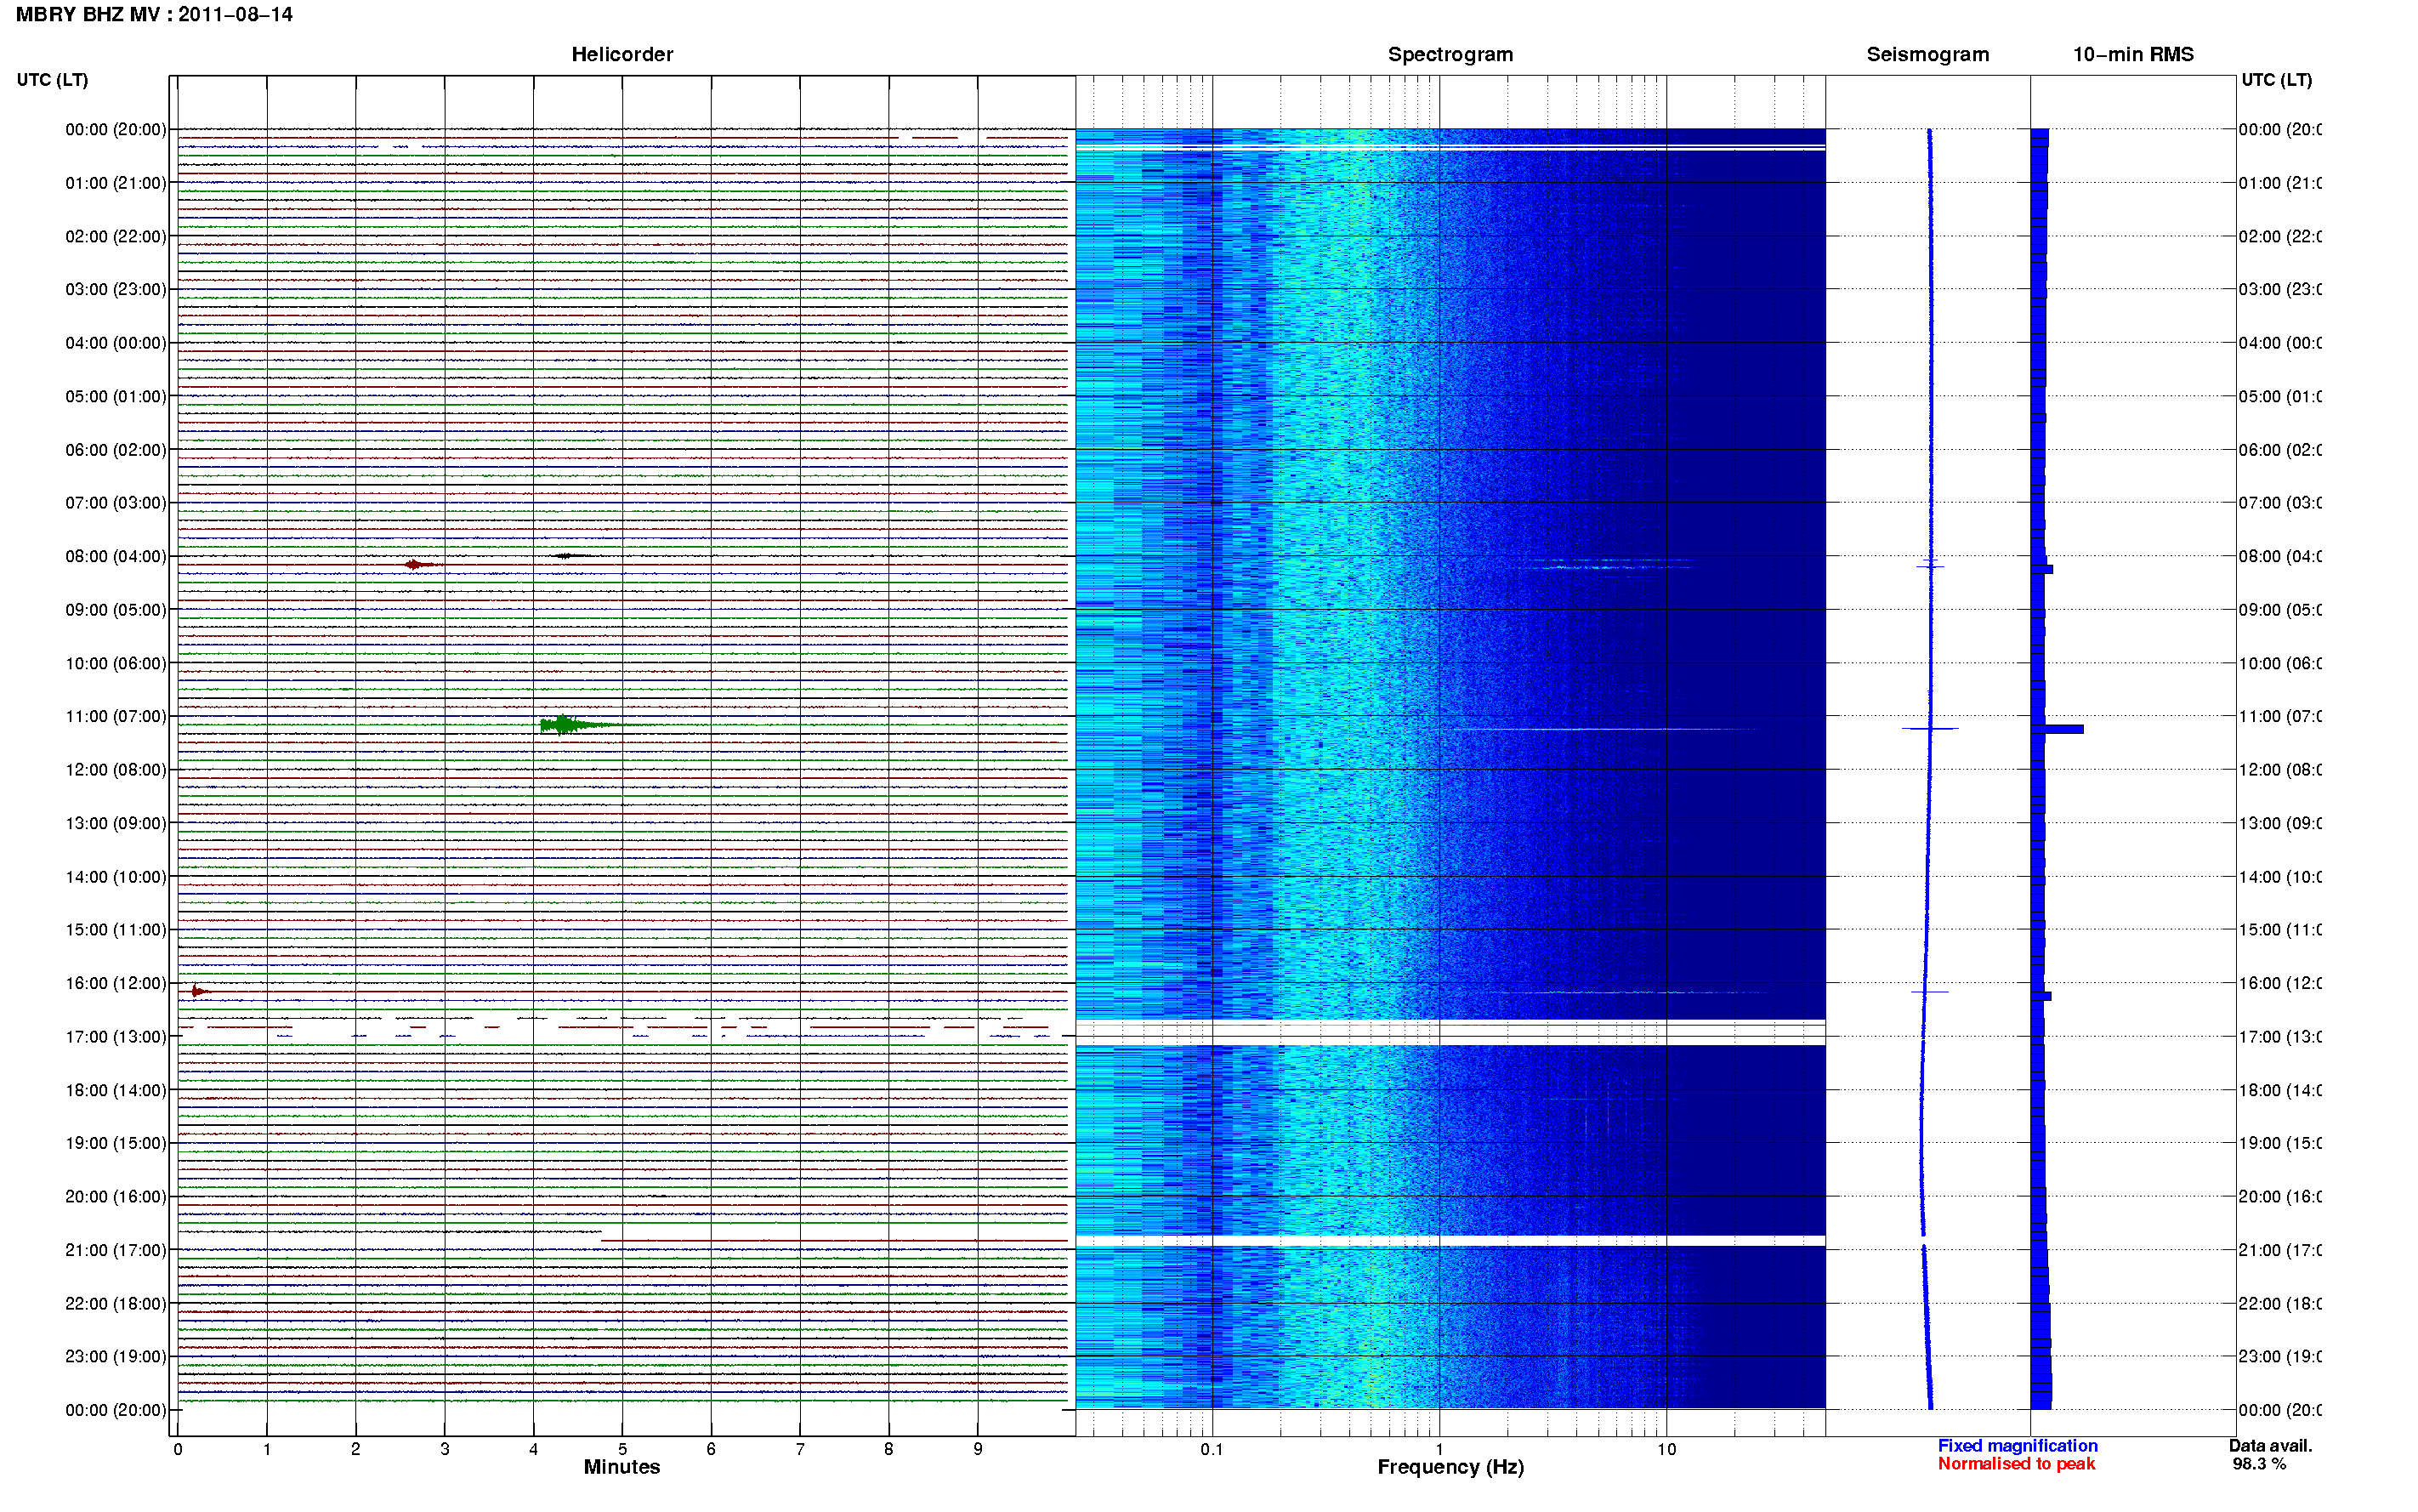Click the '02:00 (22:00)' left time label
Screen dimensions: 2418x1512
point(116,236)
